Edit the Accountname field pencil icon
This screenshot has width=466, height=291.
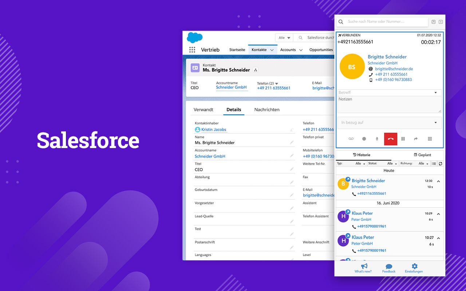coord(292,156)
